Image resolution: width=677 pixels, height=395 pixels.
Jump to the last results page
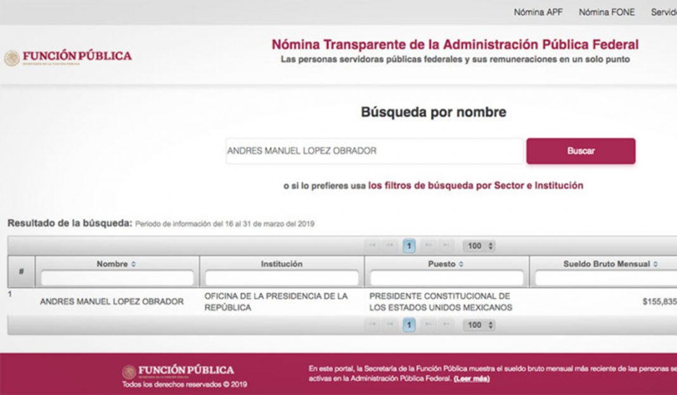point(446,246)
